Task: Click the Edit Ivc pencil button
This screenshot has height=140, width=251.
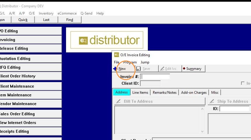Action: pyautogui.click(x=170, y=69)
